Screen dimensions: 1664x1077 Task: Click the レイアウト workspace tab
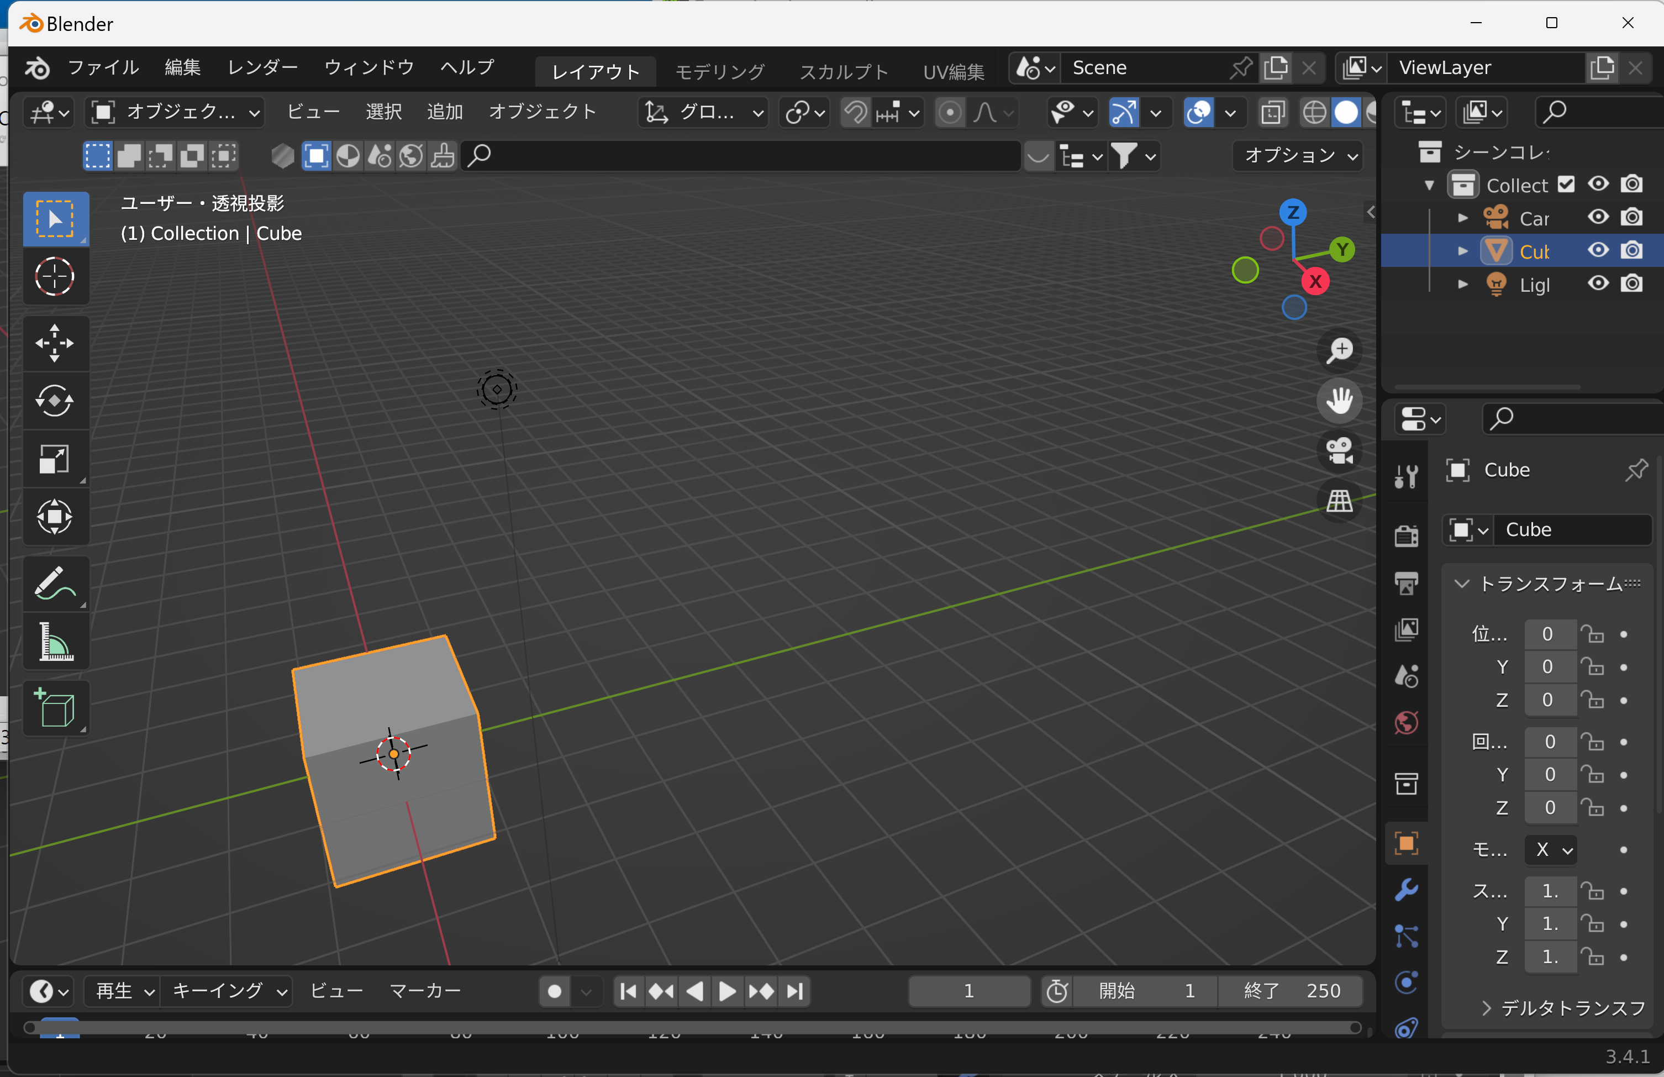coord(594,69)
